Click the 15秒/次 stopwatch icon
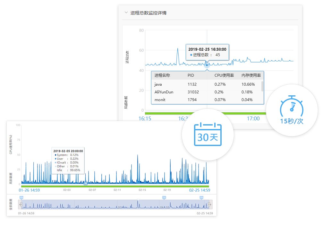The height and width of the screenshot is (225, 331). point(292,110)
